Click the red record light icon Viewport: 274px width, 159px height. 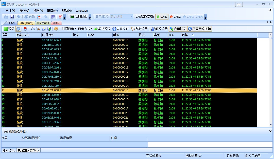25,29
